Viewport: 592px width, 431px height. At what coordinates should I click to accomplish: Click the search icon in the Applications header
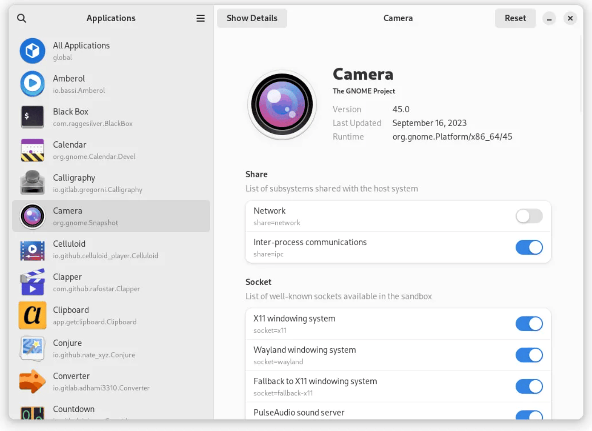(22, 18)
